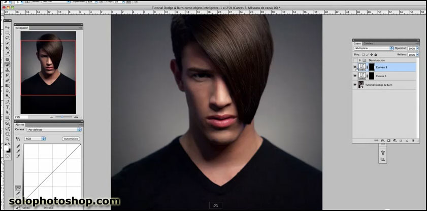Select the History Brush tool
The height and width of the screenshot is (211, 427).
(x=7, y=75)
